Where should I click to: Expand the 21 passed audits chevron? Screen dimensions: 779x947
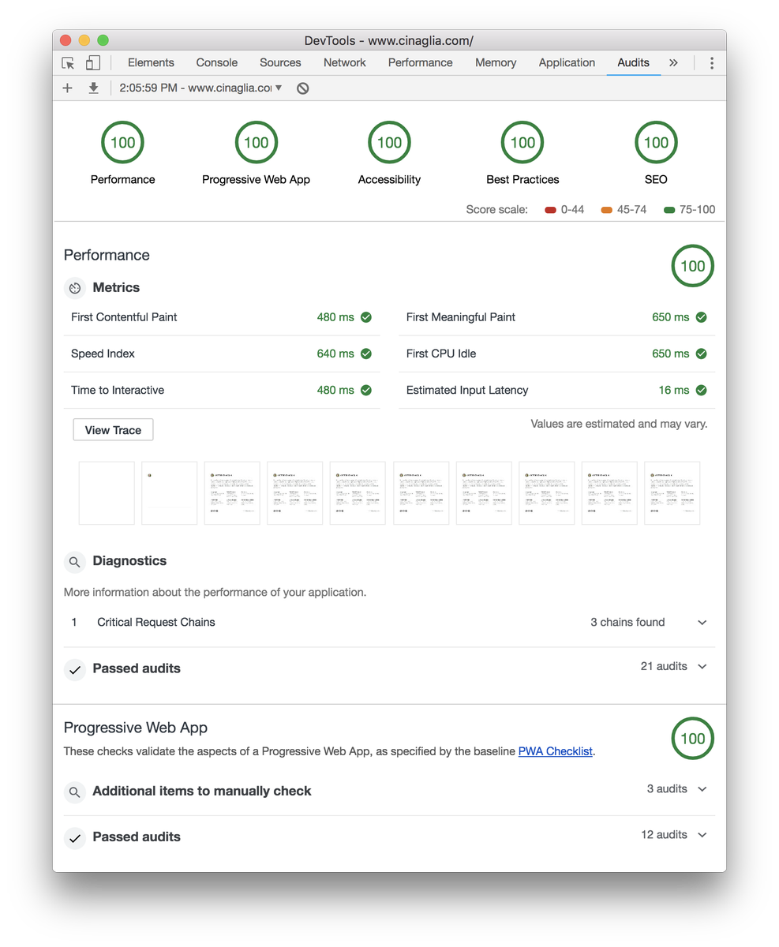pyautogui.click(x=702, y=667)
